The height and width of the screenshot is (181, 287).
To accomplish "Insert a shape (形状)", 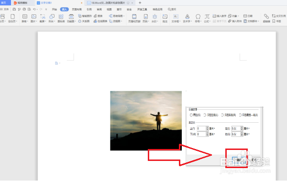I will (52, 19).
